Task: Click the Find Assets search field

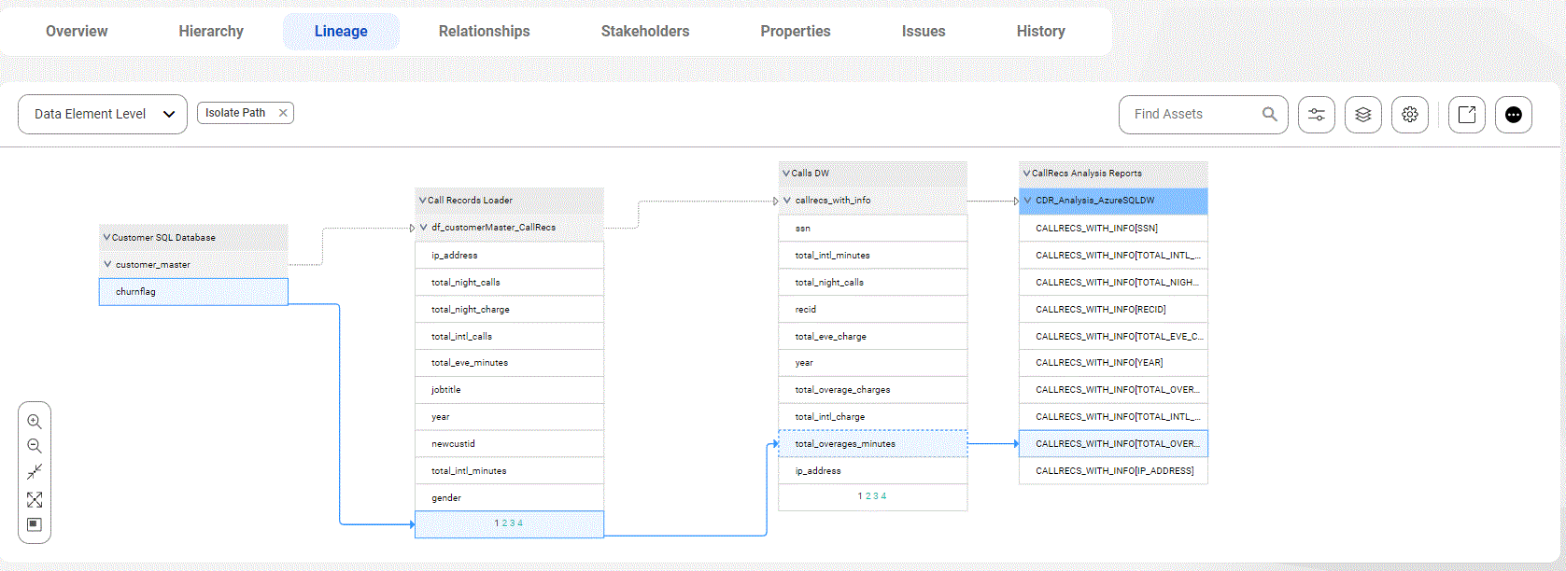Action: tap(1191, 115)
